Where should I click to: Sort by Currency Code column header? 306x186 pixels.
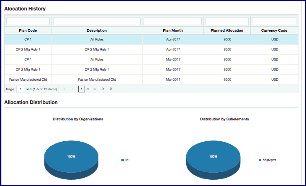pos(274,31)
